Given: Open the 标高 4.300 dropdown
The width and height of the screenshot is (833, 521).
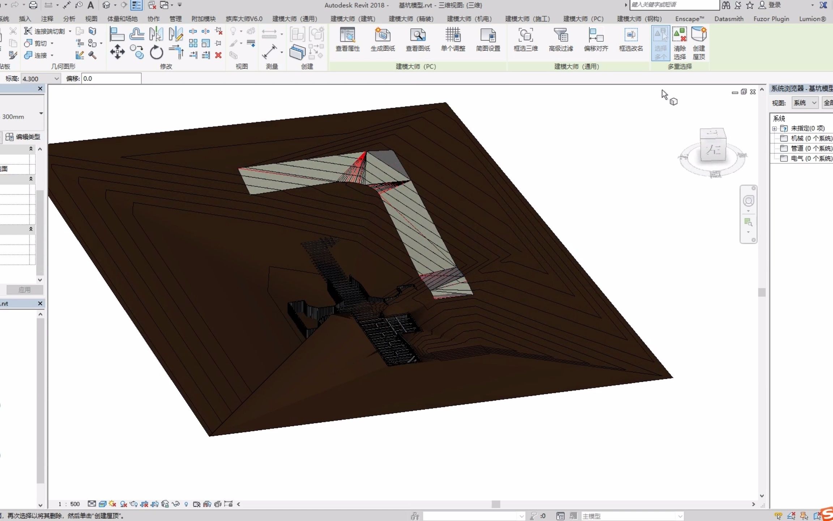Looking at the screenshot, I should pos(56,79).
